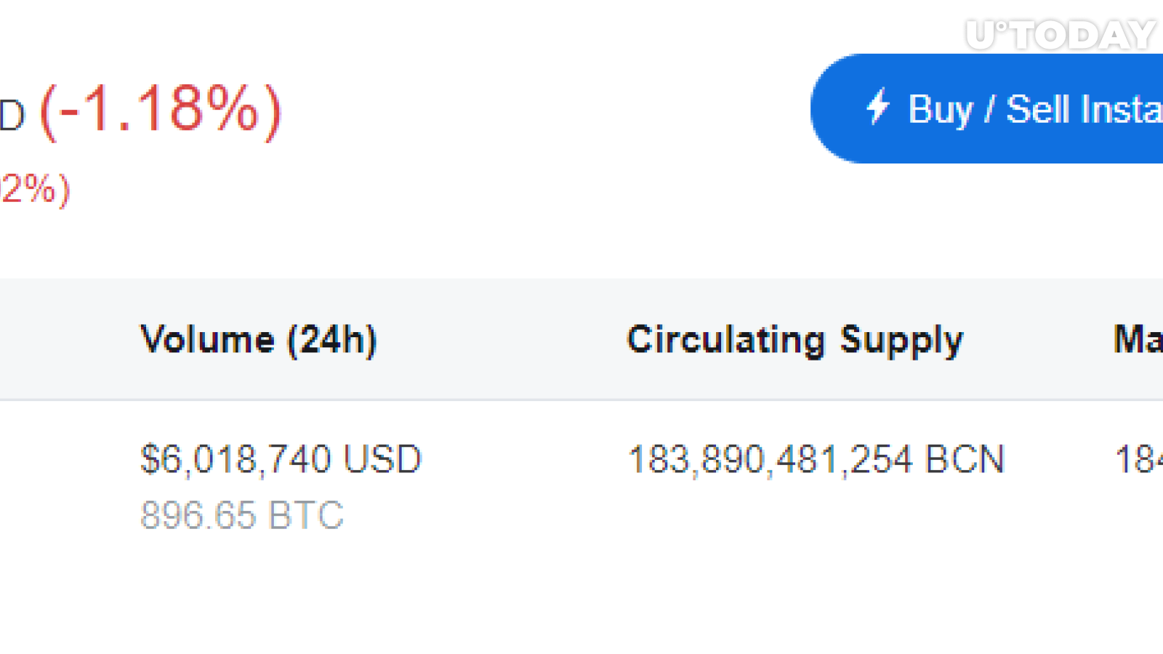Click the $6,018,740 USD volume value
This screenshot has height=654, width=1163.
click(x=281, y=459)
